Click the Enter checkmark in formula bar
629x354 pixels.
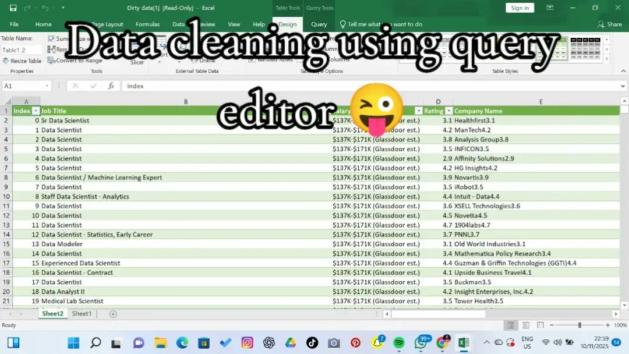coord(93,86)
